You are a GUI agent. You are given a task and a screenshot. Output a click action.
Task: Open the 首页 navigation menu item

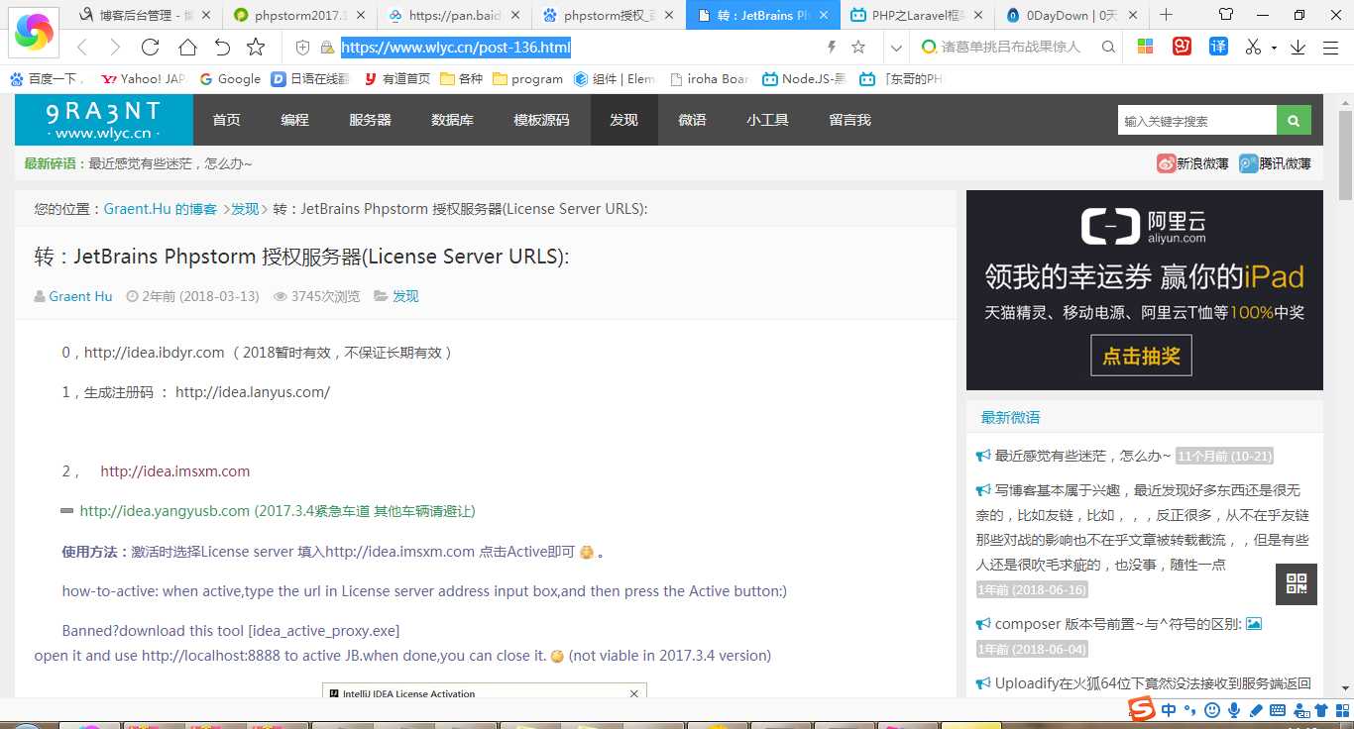pyautogui.click(x=227, y=120)
